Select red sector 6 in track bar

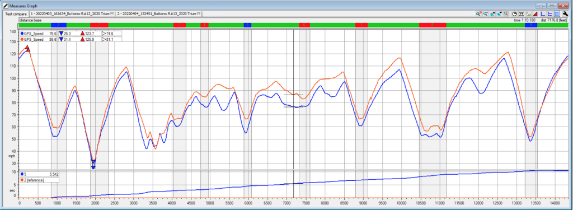pos(304,25)
